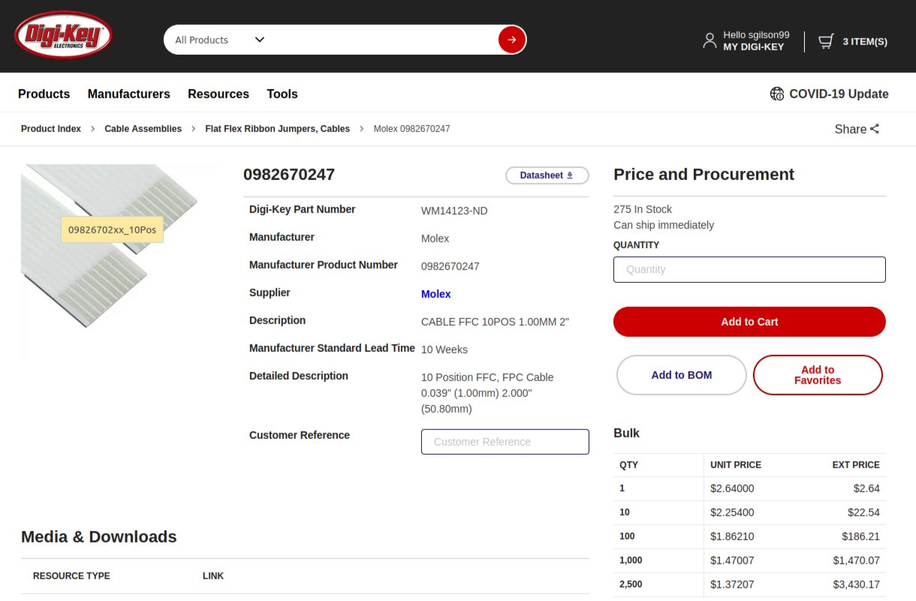Click the Media & Downloads heading

click(x=99, y=537)
